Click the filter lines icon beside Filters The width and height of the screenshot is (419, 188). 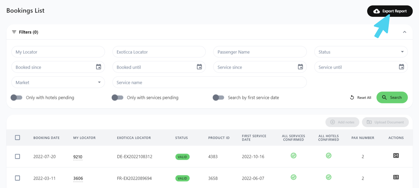pyautogui.click(x=14, y=32)
